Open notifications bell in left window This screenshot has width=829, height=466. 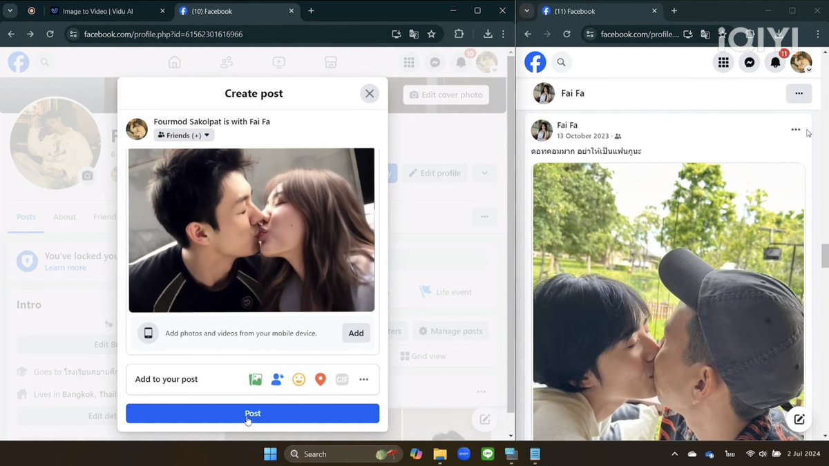(x=461, y=62)
